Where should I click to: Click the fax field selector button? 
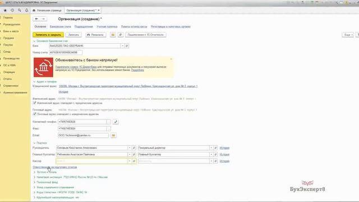[x=108, y=128]
